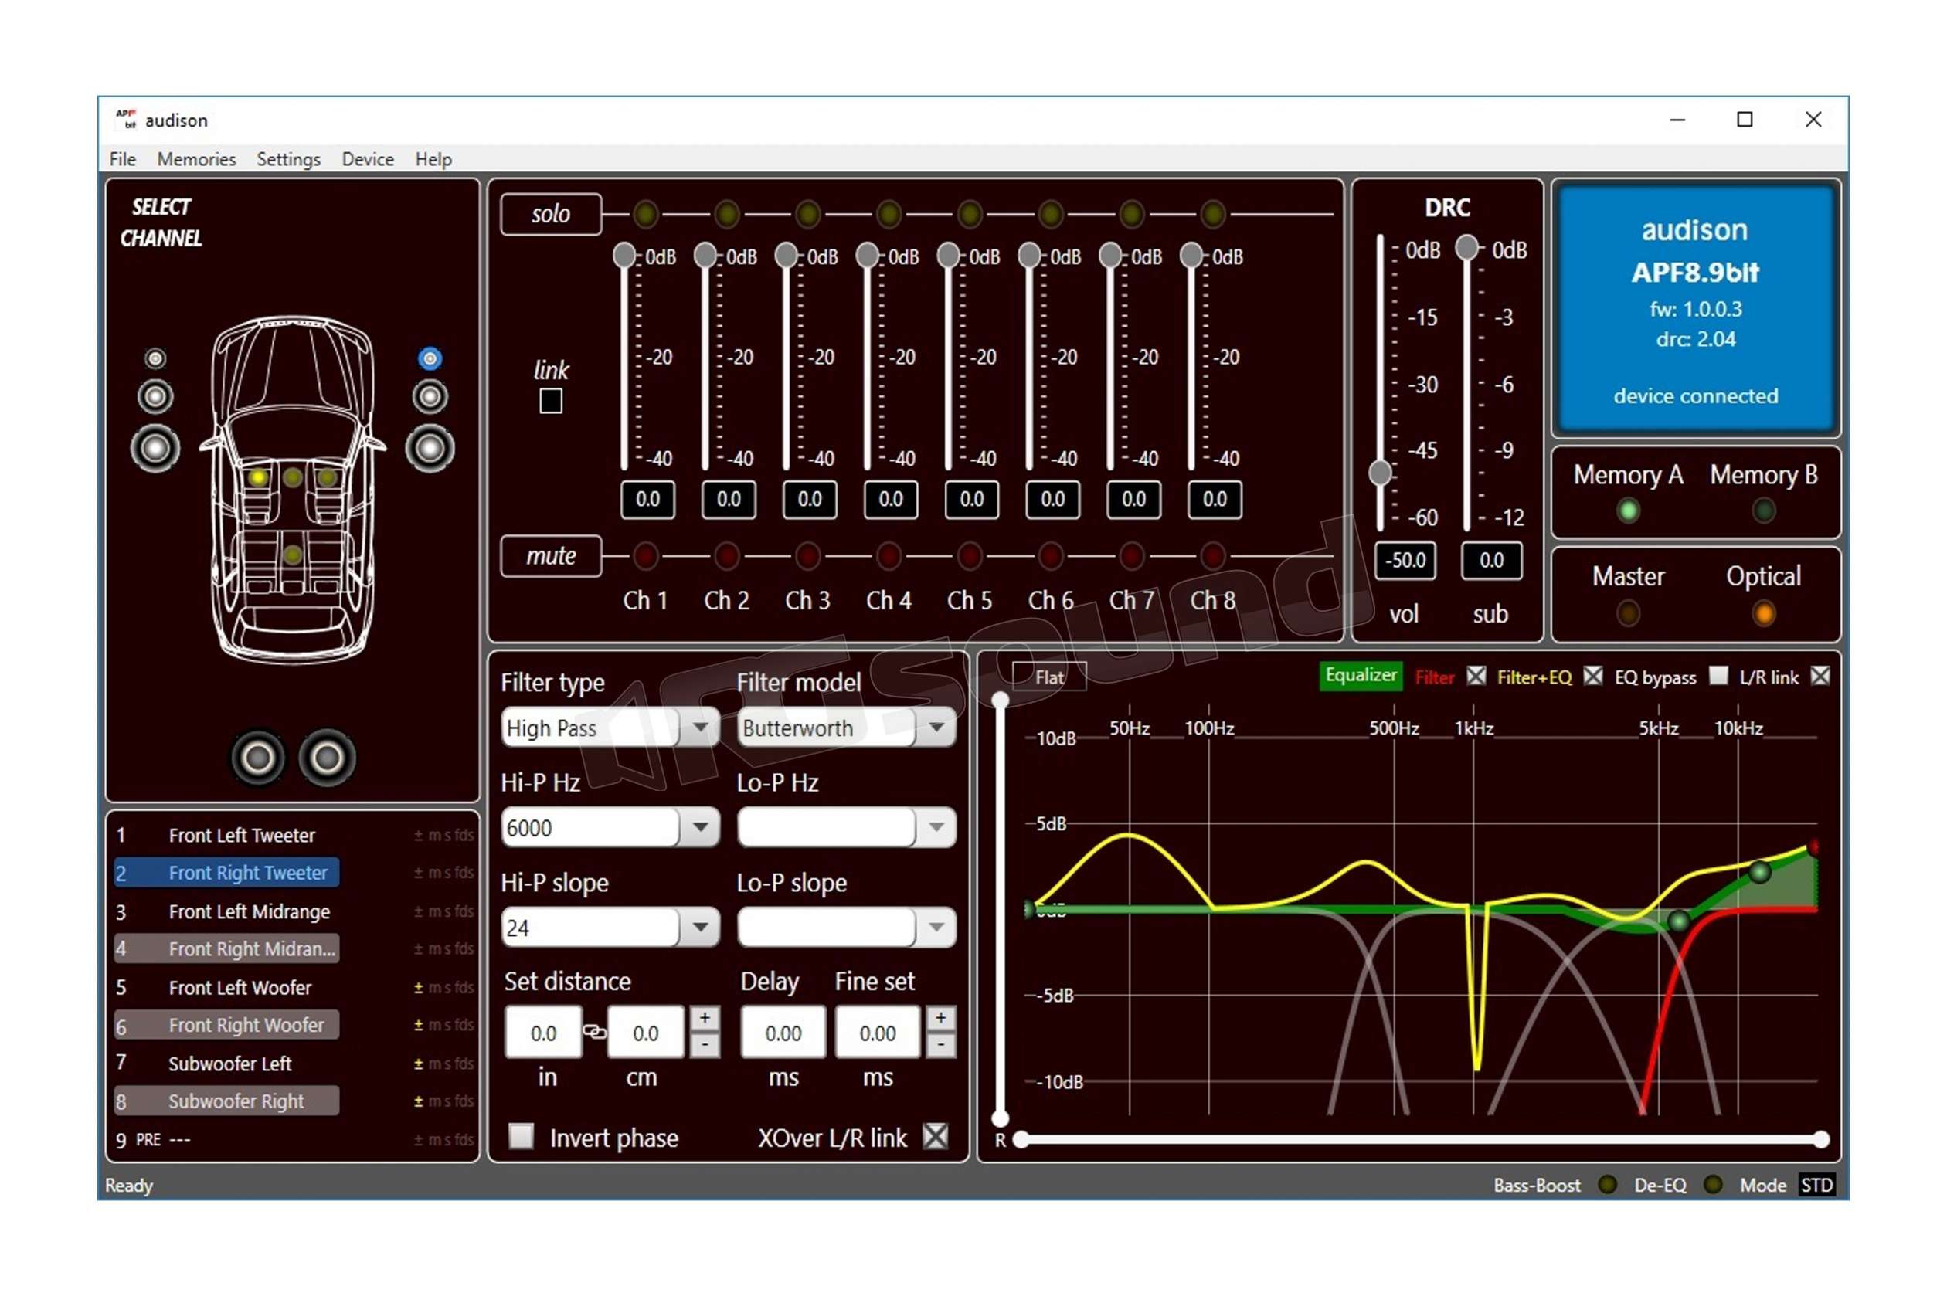Toggle the L/R link checkbox
The width and height of the screenshot is (1947, 1296).
(1820, 676)
